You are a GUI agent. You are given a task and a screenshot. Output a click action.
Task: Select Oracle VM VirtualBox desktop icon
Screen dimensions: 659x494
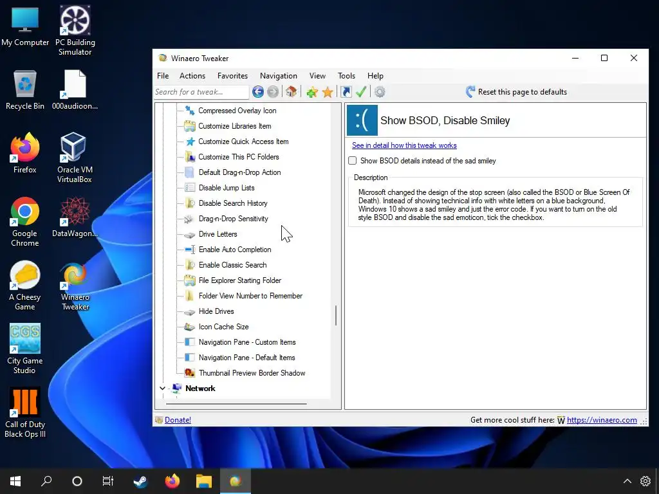pos(75,158)
